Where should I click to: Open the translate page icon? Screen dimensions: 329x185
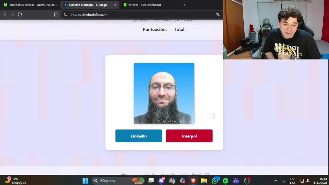coord(218,15)
